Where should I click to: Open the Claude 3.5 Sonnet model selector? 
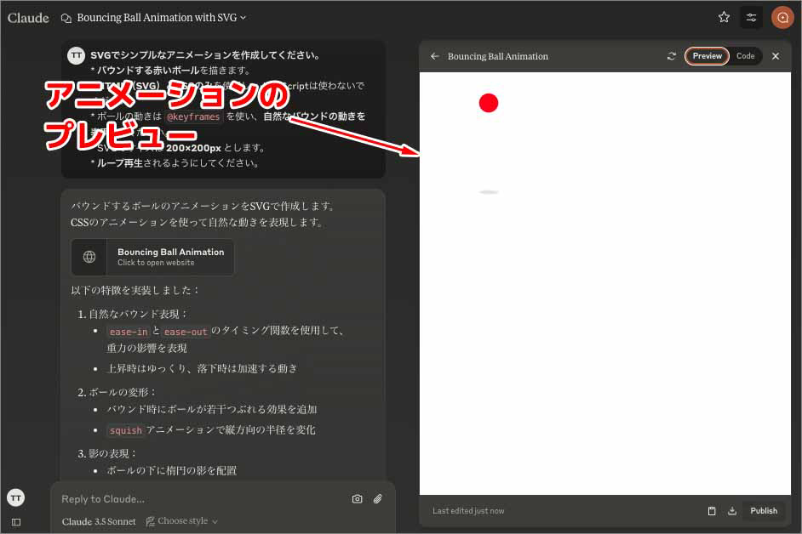pos(99,521)
